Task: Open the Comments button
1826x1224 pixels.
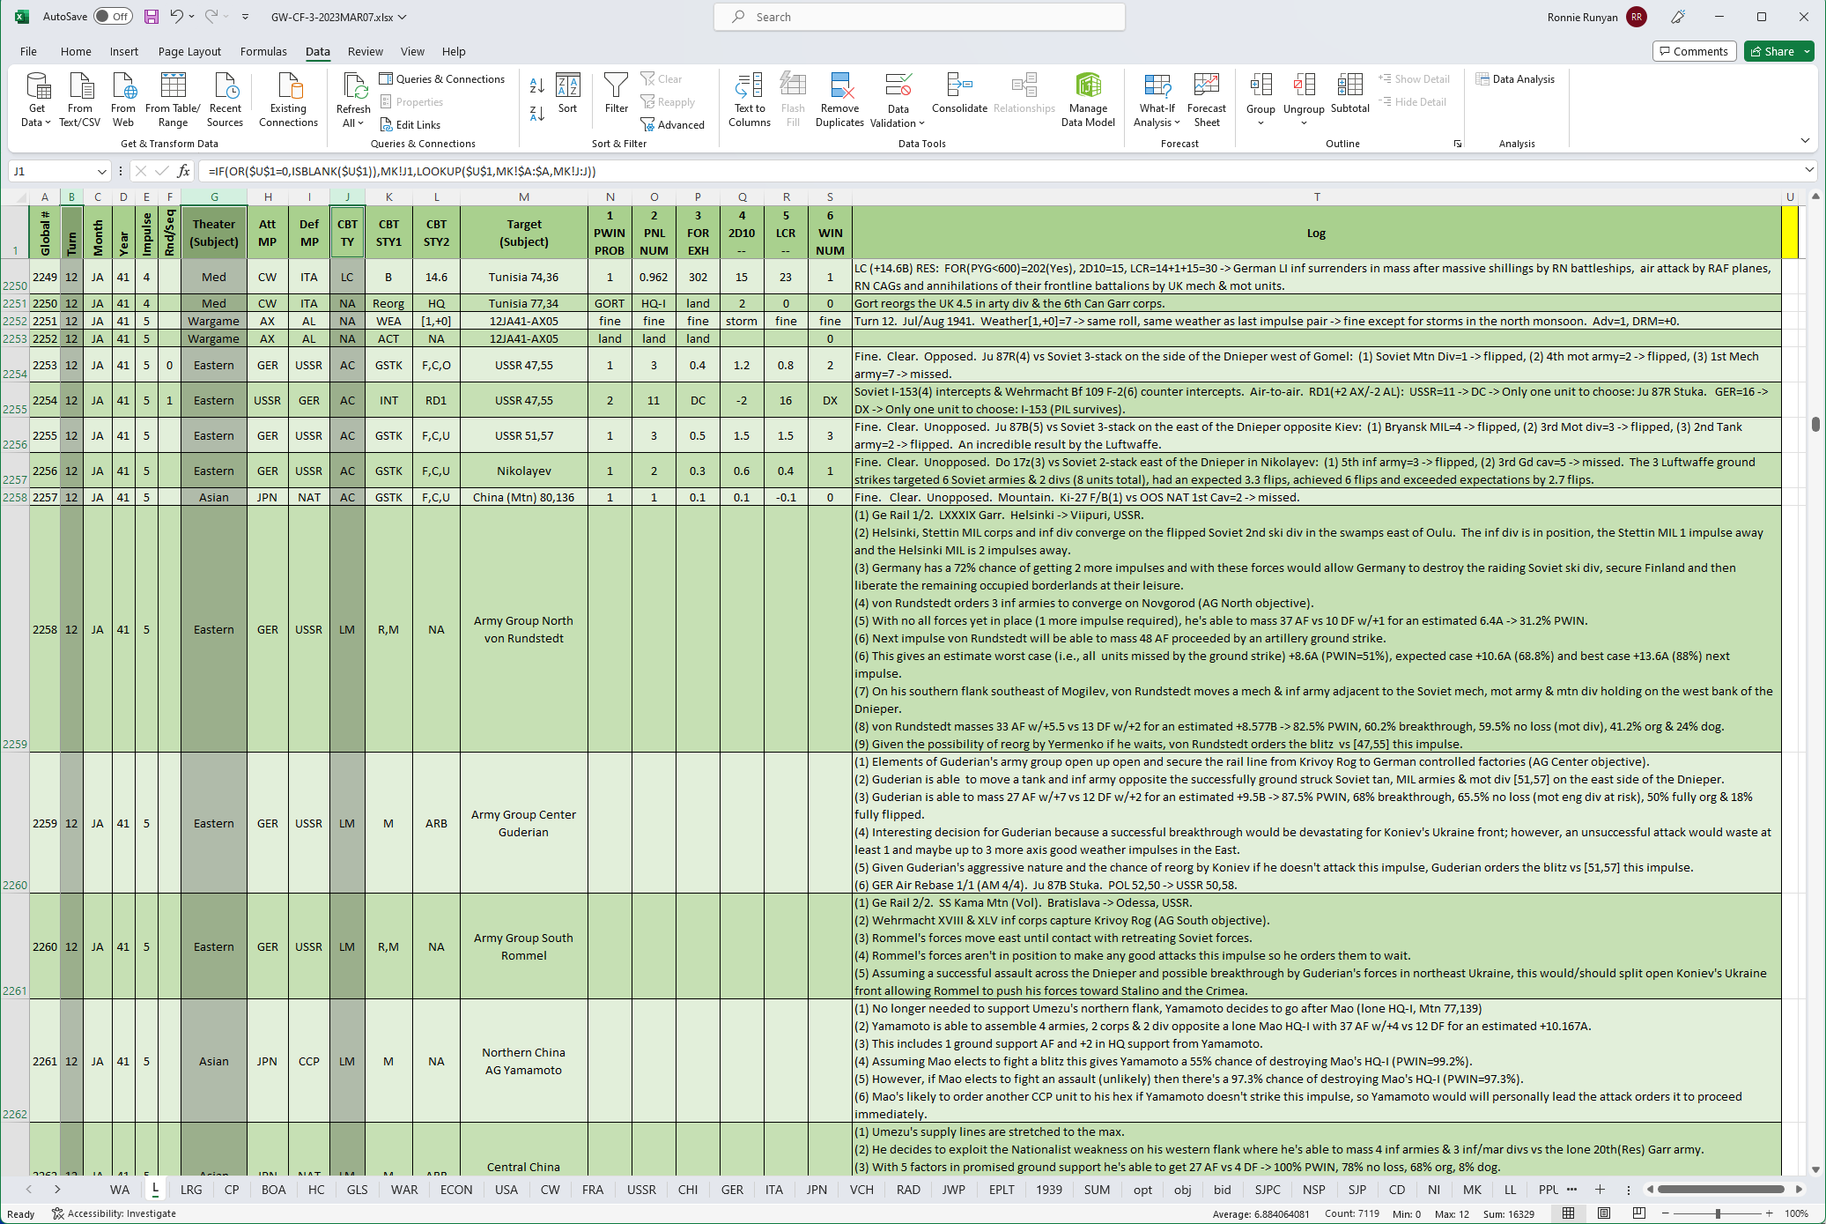Action: [1694, 51]
